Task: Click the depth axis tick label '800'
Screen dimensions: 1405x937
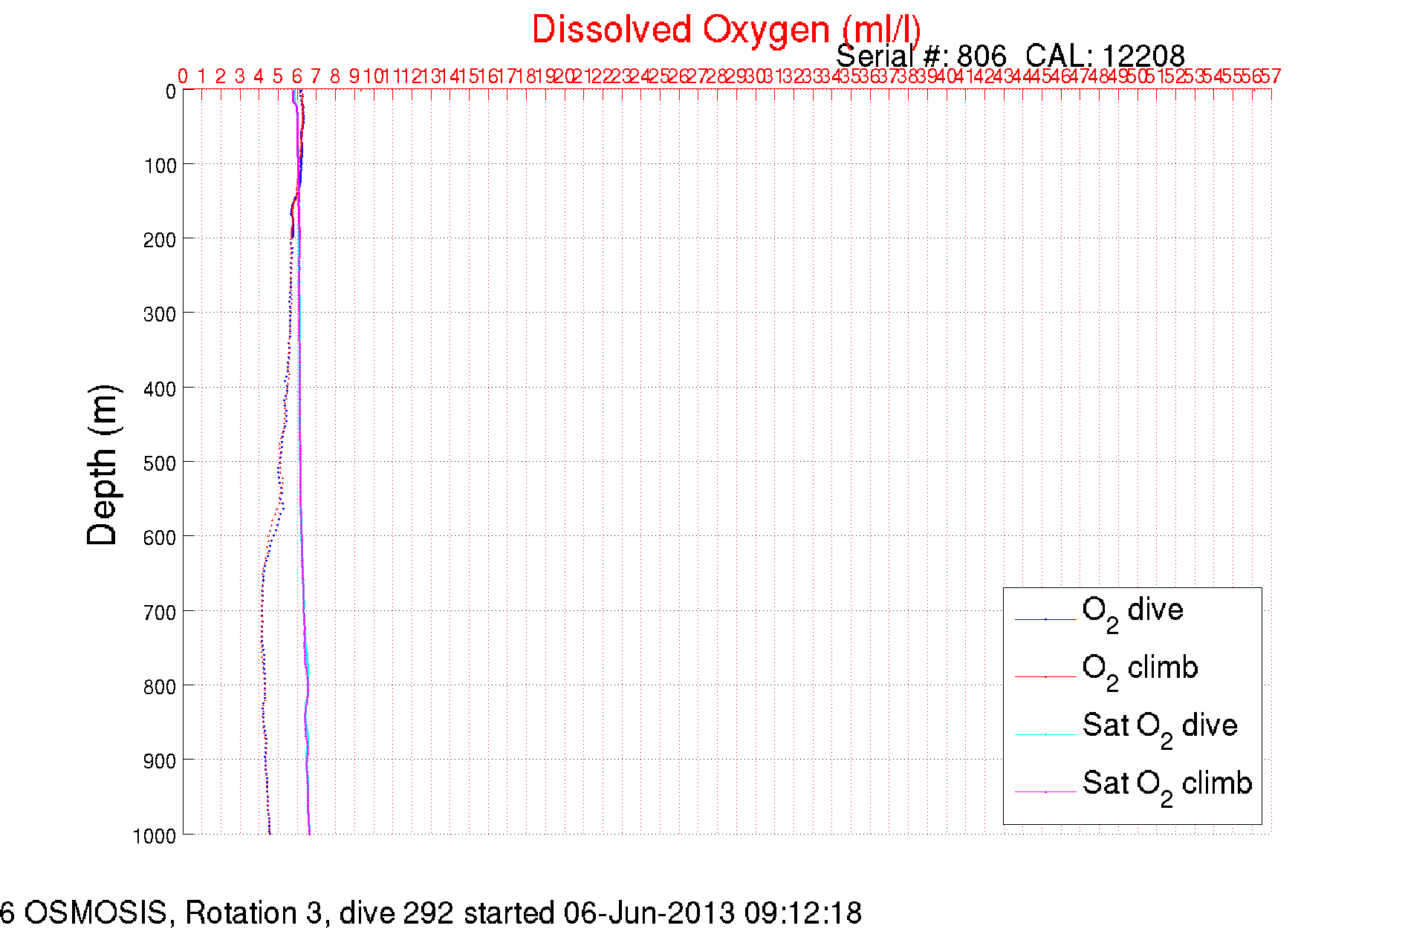Action: (160, 687)
